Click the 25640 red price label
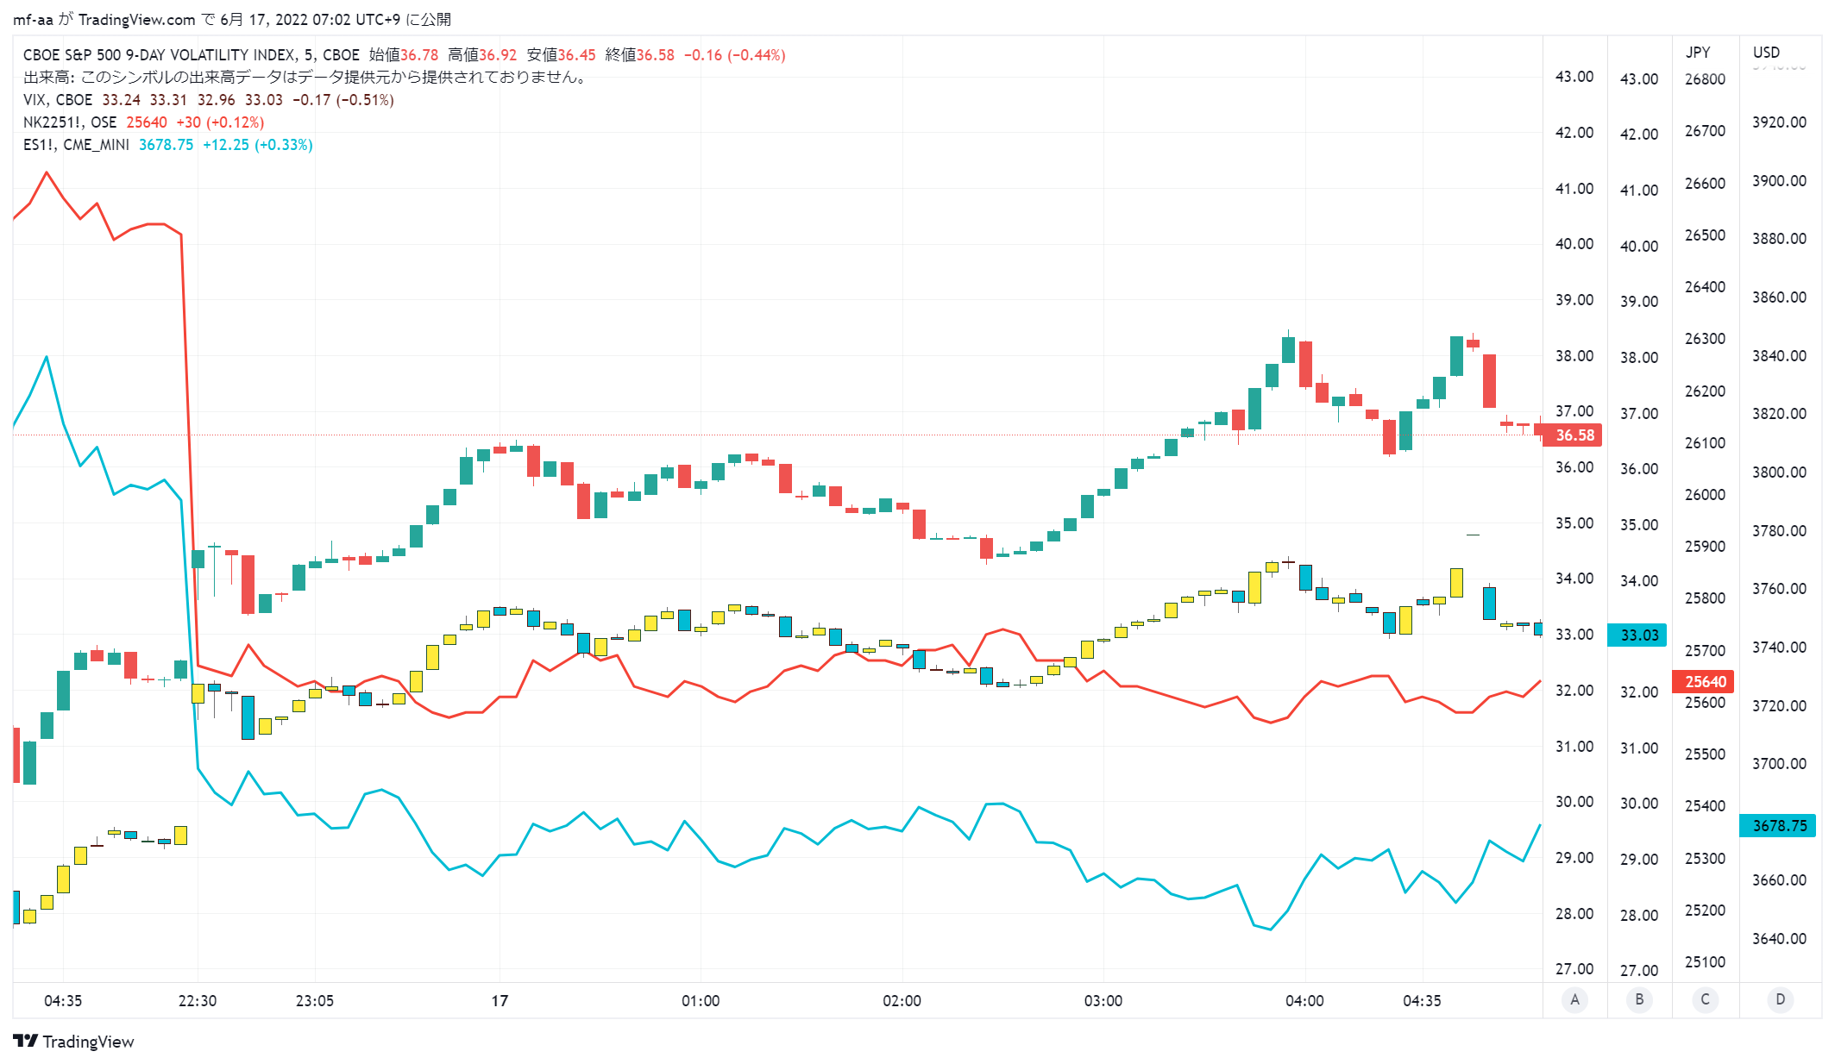This screenshot has width=1835, height=1064. click(1705, 682)
